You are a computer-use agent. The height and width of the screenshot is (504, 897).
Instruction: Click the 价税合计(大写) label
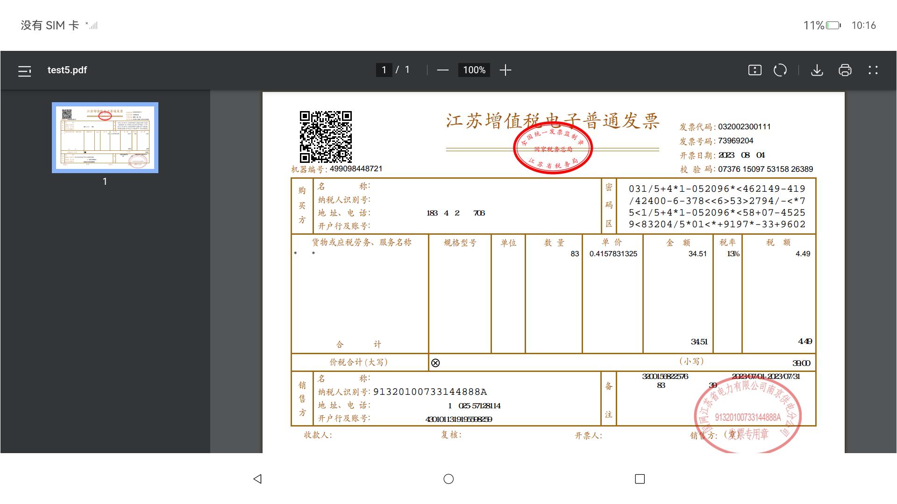359,362
